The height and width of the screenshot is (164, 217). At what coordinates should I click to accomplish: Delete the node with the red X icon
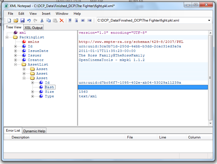[x=62, y=20]
